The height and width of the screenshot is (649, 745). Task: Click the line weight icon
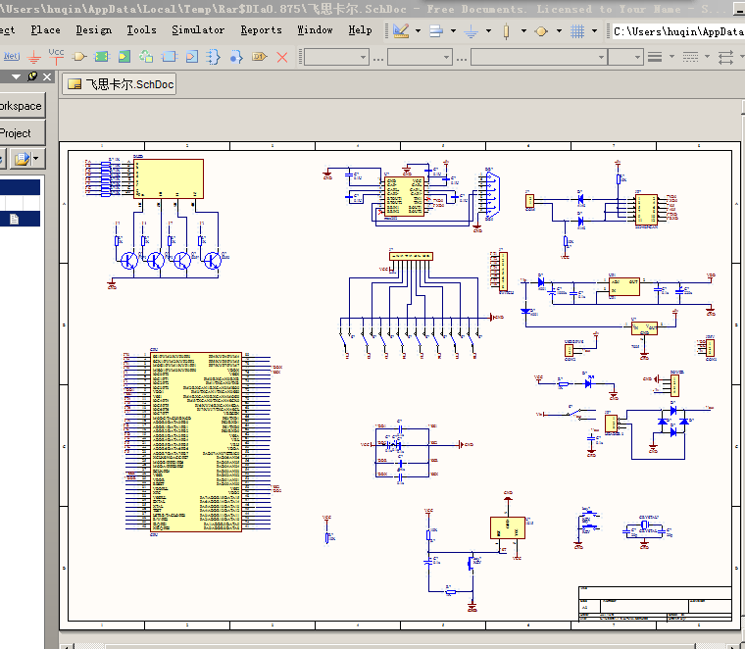655,57
